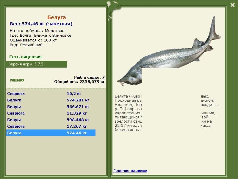
Task: Close the fish cage window with X
Action: (x=232, y=5)
